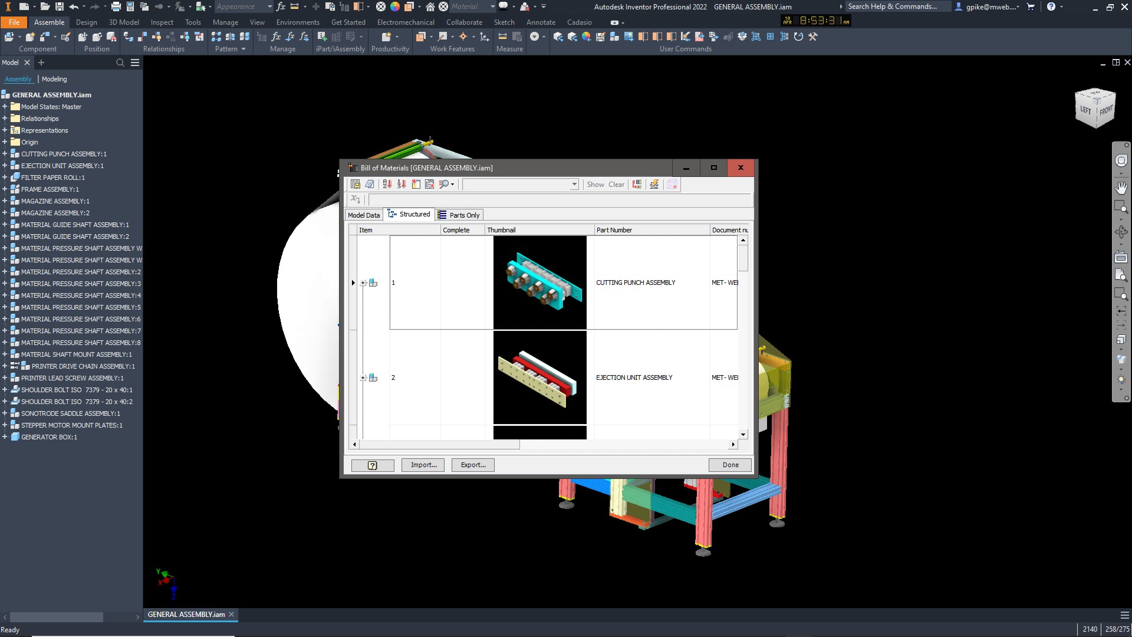1132x637 pixels.
Task: Expand BOM row 2 plus sign
Action: (x=364, y=378)
